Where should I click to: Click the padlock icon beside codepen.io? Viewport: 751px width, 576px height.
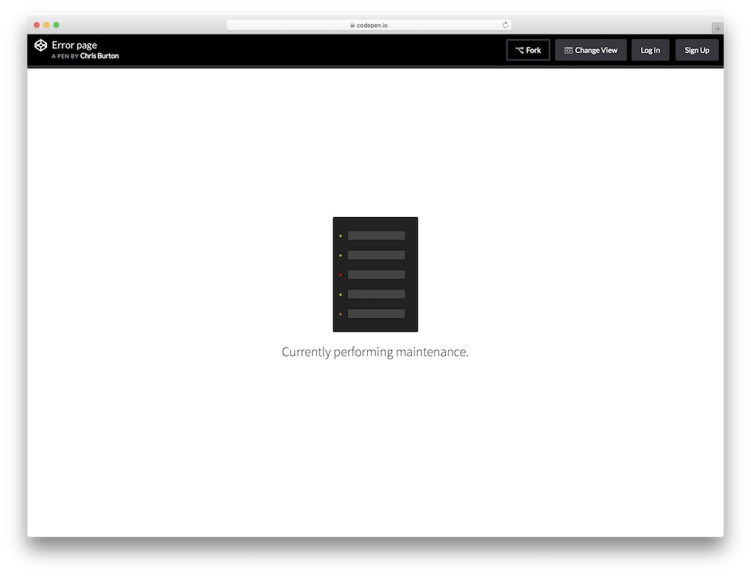[x=352, y=25]
